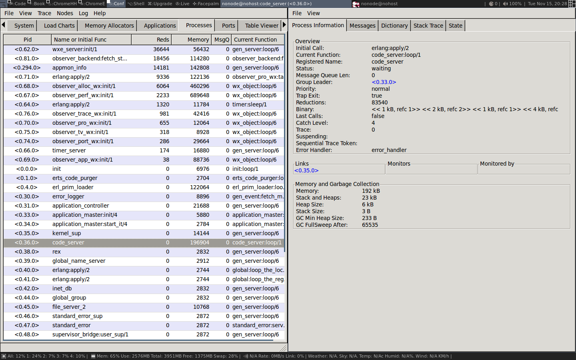576x360 pixels.
Task: Switch to the Live workspace tag
Action: click(183, 4)
